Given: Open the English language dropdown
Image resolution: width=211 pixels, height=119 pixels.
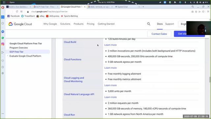Looking at the screenshot, I should (182, 24).
